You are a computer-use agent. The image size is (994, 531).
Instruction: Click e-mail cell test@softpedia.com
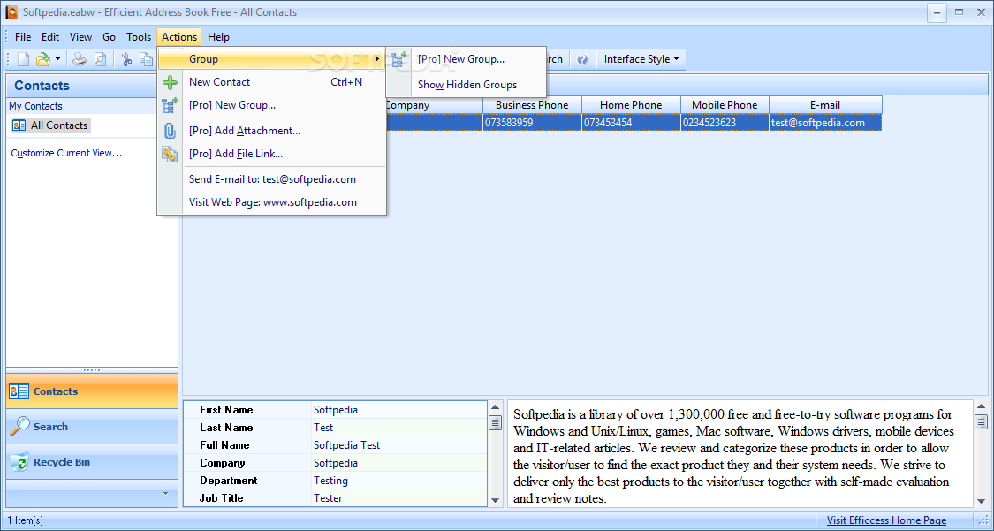tap(825, 122)
